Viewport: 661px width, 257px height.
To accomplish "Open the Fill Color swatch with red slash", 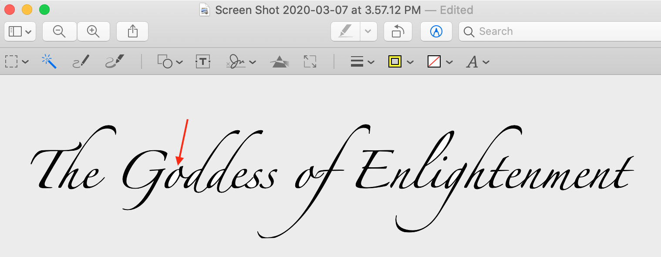I will point(440,62).
